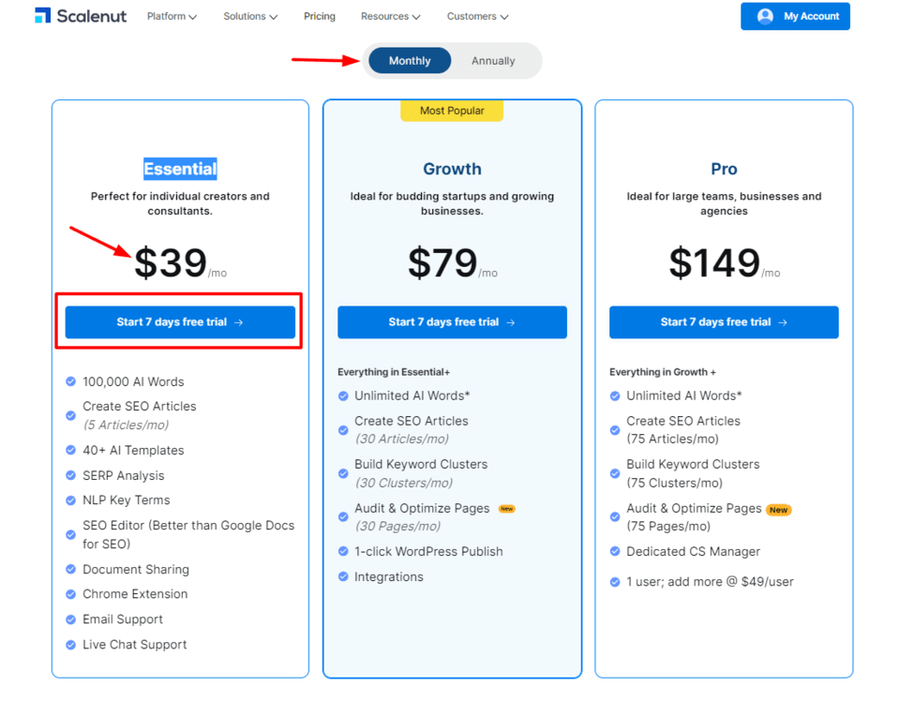Click the checkmark next to Dedicated CS Manager
900x701 pixels.
click(615, 551)
